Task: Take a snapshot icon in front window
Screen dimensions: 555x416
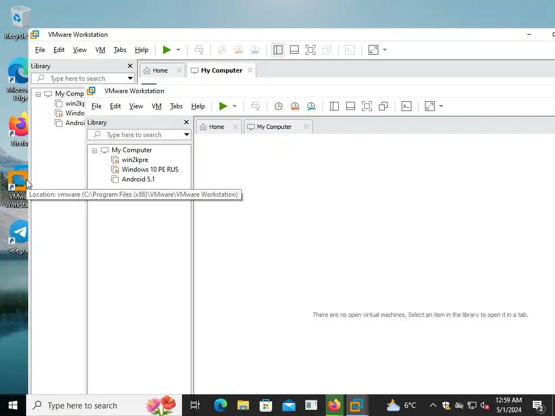Action: click(279, 106)
